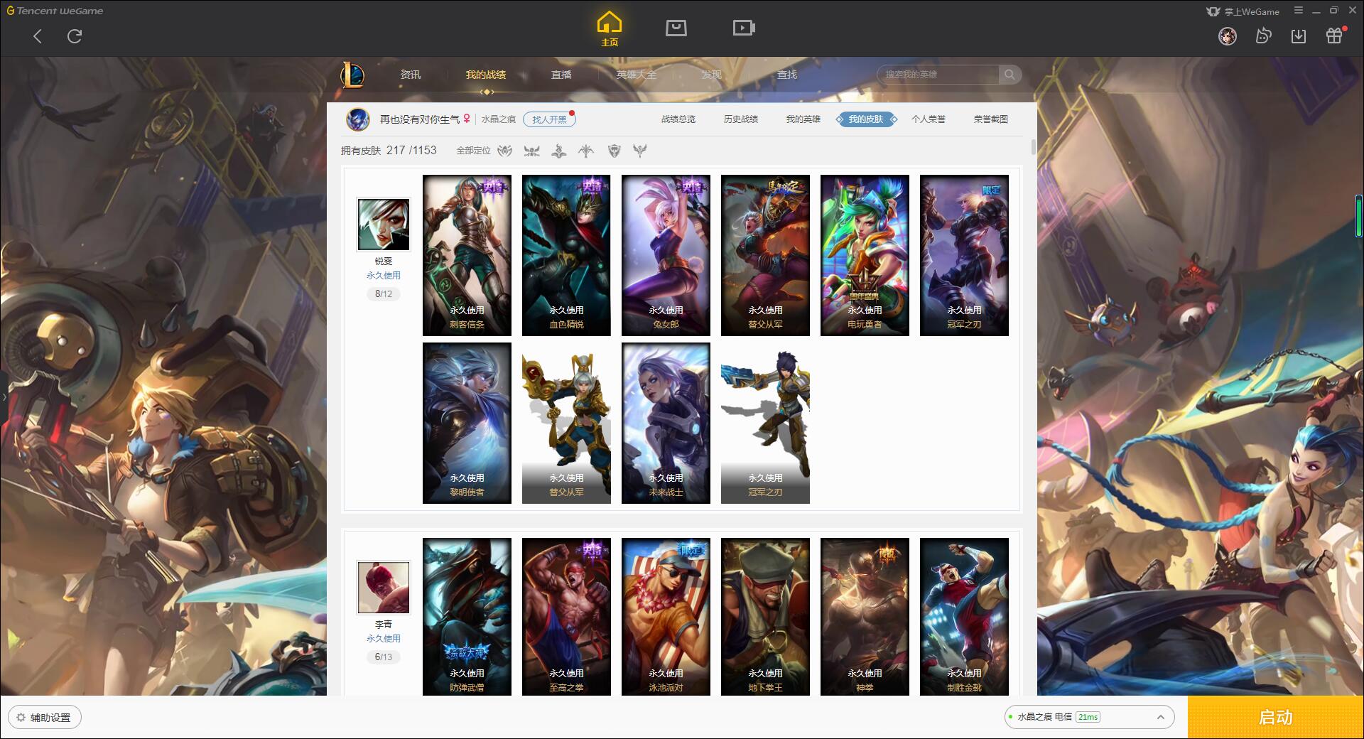The image size is (1364, 739).
Task: Open the 地下拳王 skin card
Action: pyautogui.click(x=765, y=616)
